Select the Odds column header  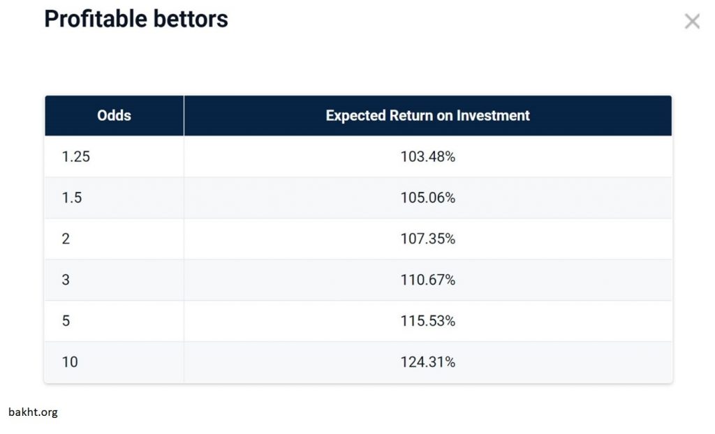click(x=115, y=116)
